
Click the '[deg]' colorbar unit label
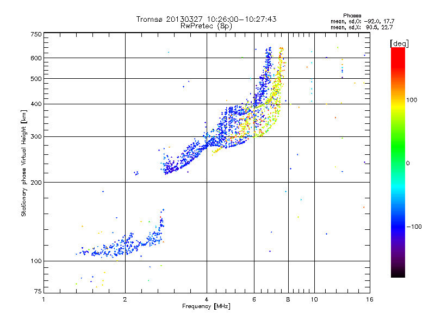pos(399,43)
